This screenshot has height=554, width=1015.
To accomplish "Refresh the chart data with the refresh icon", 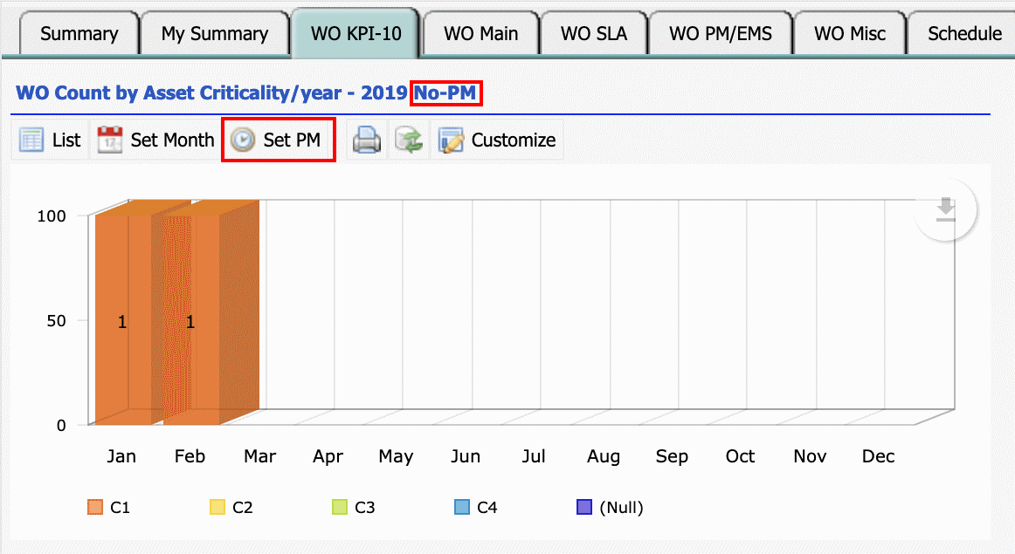I will coord(410,140).
